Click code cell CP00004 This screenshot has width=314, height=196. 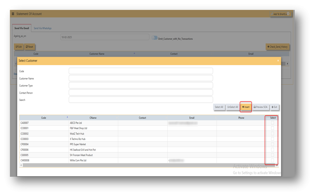[x=44, y=144]
